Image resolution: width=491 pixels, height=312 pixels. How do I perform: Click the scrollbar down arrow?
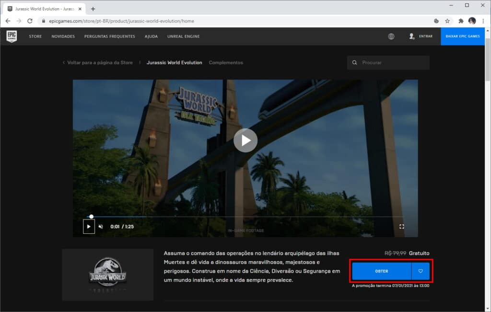pos(488,309)
